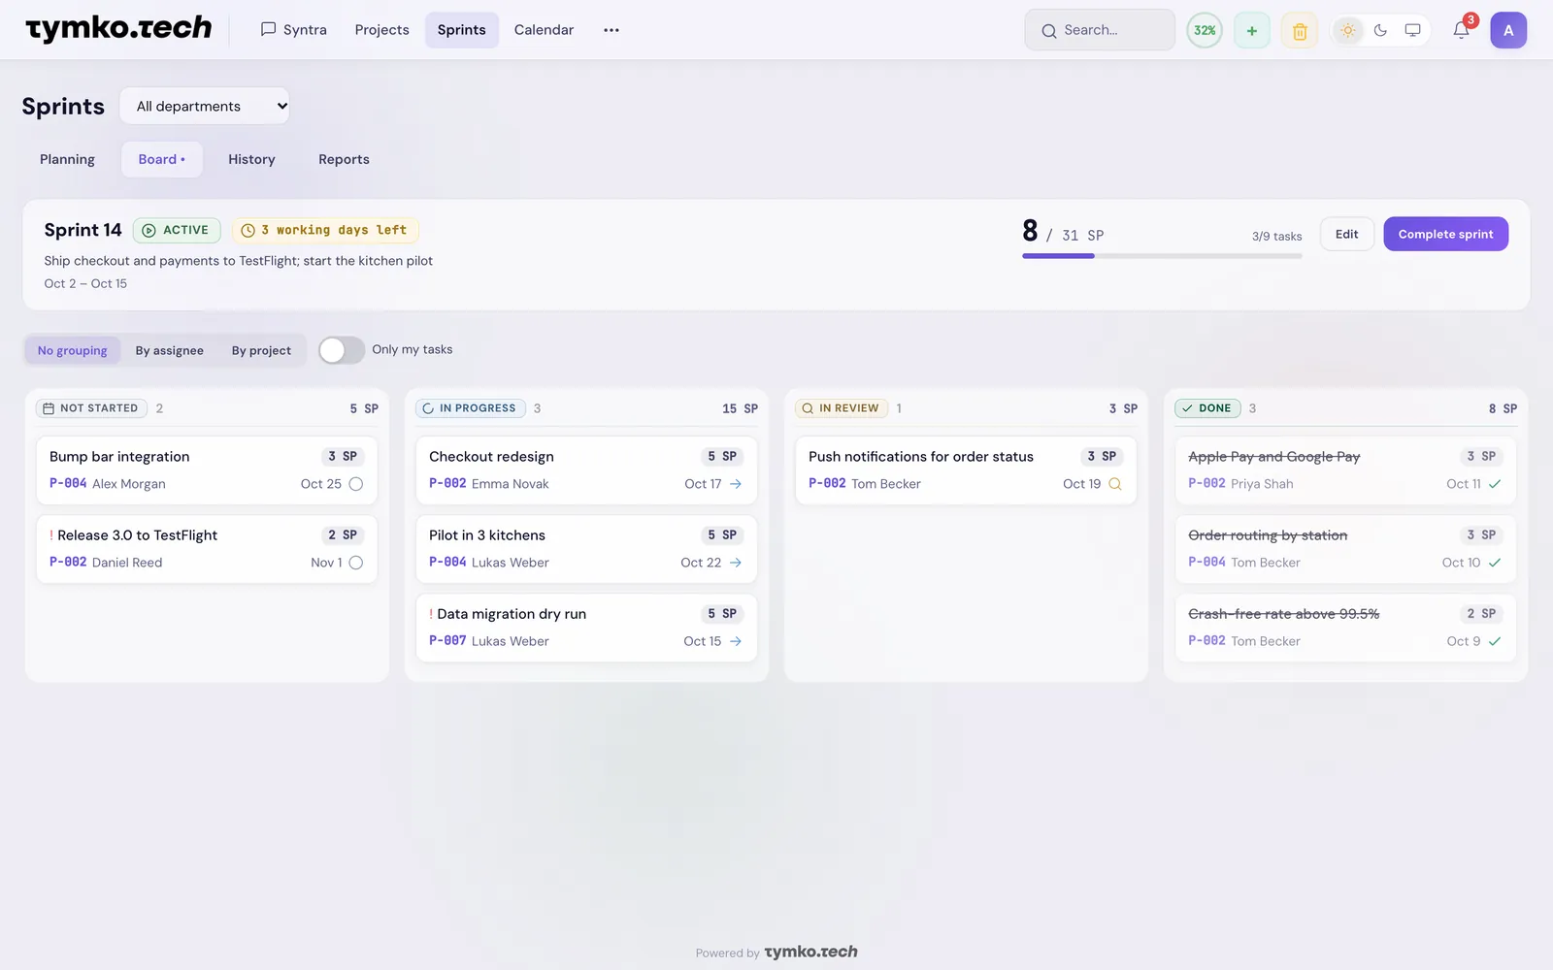The height and width of the screenshot is (970, 1553).
Task: Click checkmark on Crash-free rate card
Action: (x=1495, y=641)
